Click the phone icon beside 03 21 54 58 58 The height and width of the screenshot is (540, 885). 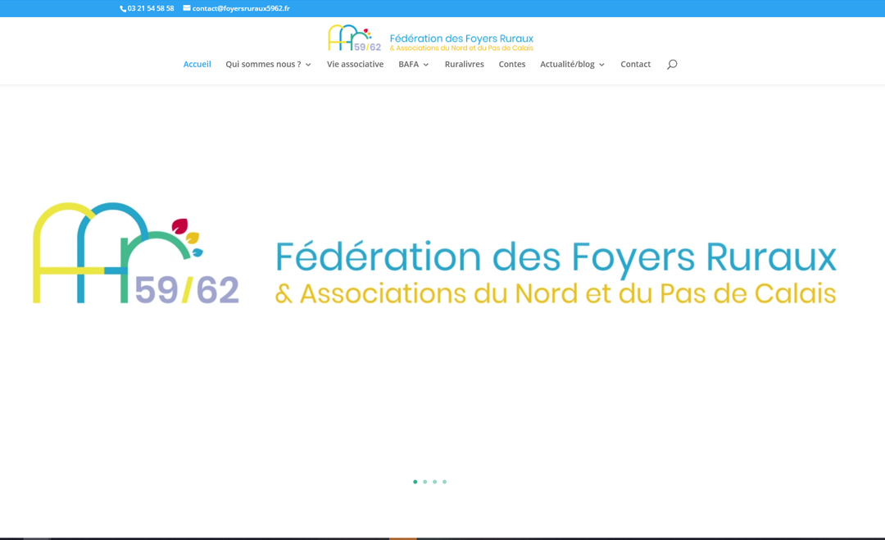pyautogui.click(x=122, y=8)
